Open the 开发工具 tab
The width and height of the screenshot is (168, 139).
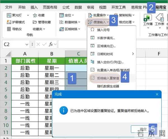118,7
